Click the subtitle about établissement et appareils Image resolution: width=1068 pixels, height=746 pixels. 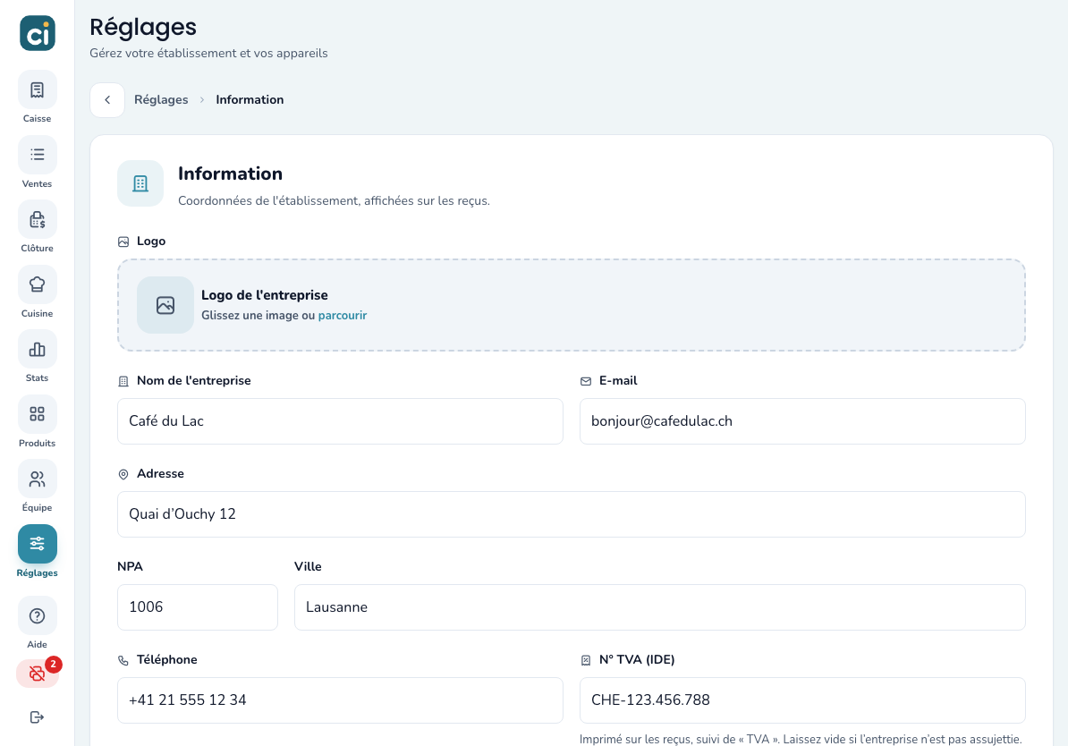(208, 53)
